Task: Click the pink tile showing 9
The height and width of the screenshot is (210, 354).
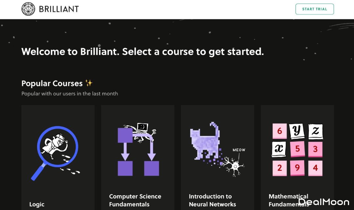Action: coord(297,168)
